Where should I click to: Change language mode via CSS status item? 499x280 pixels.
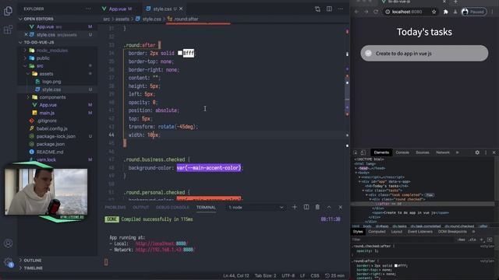coord(315,275)
